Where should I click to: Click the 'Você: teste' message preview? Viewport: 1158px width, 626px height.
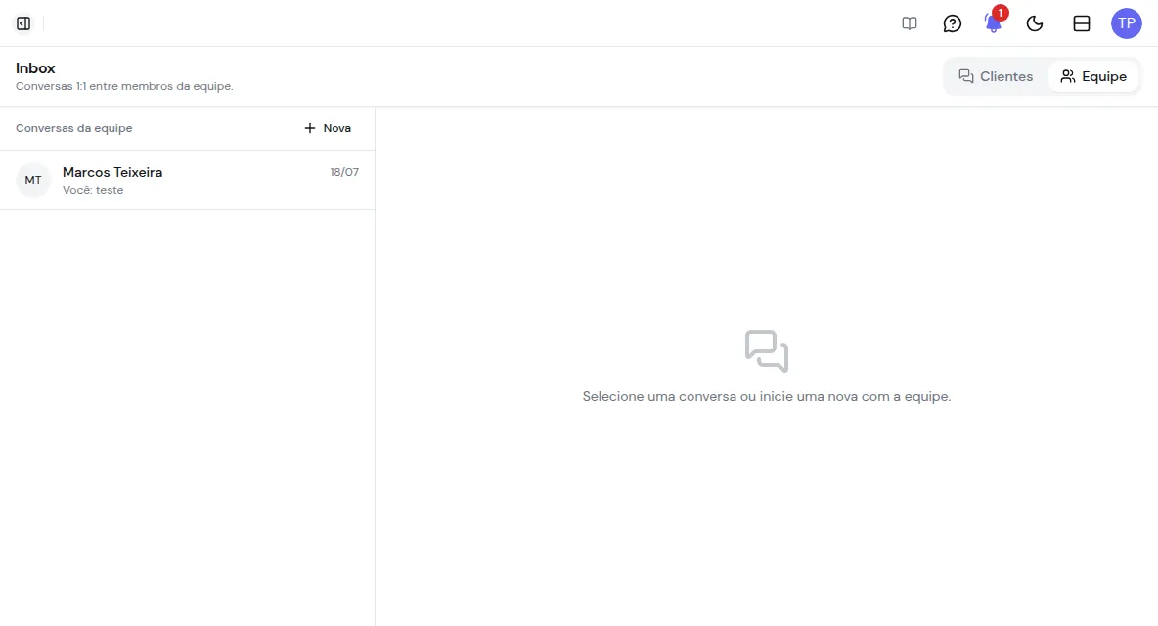click(x=93, y=190)
